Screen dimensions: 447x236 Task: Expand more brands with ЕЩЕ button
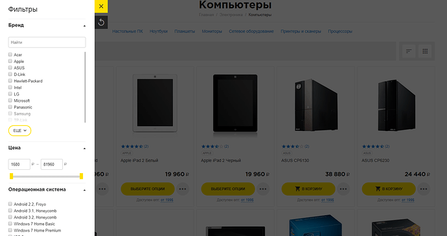tap(19, 130)
